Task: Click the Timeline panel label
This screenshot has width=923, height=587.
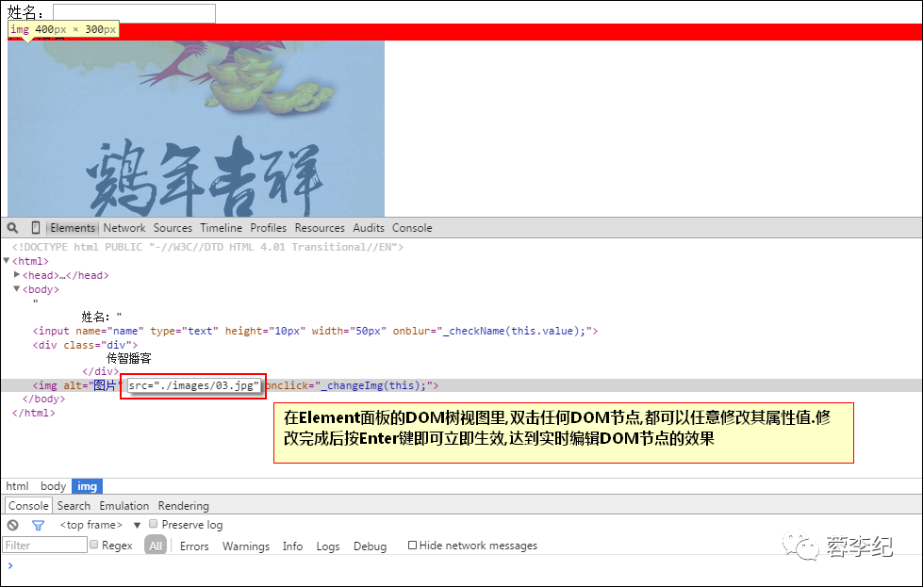Action: 221,227
